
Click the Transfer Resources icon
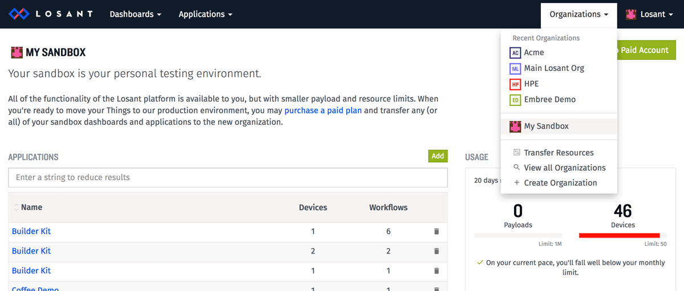[x=517, y=152]
